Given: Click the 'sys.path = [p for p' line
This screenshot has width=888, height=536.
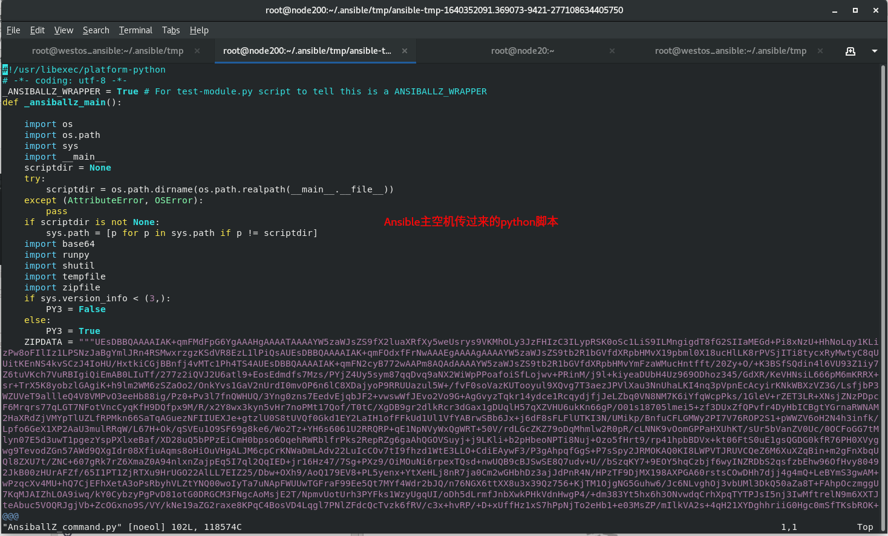Looking at the screenshot, I should coord(181,233).
